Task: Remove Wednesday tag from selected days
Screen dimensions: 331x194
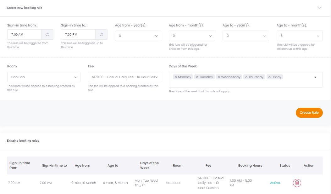Action: [219, 77]
